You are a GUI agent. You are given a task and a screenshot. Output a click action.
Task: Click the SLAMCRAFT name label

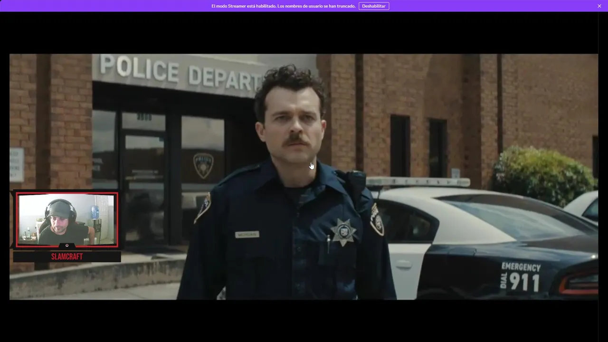point(67,256)
